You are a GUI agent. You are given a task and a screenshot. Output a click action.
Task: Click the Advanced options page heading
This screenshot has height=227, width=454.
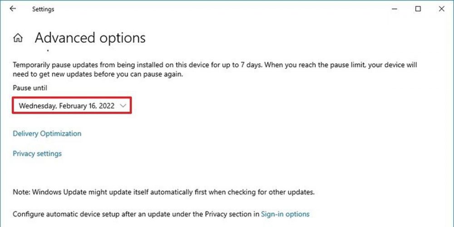pyautogui.click(x=90, y=38)
